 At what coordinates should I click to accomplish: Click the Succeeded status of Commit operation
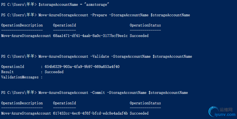[139, 113]
